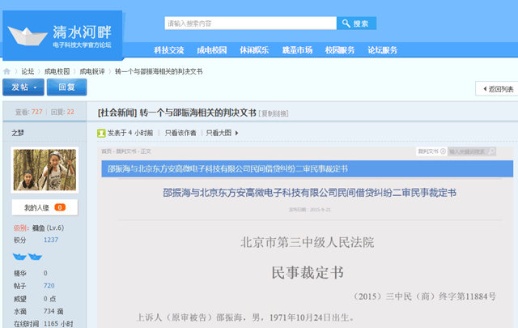Viewport: 518px width, 328px height.
Task: Click the poster's avatar photo
Action: coord(45,169)
